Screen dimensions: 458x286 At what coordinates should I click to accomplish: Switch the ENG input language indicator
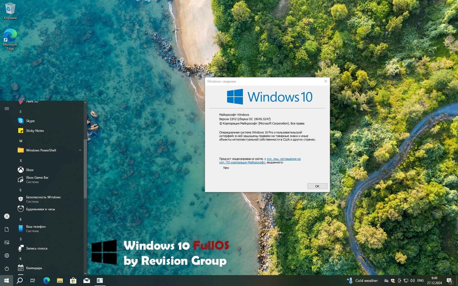420,281
